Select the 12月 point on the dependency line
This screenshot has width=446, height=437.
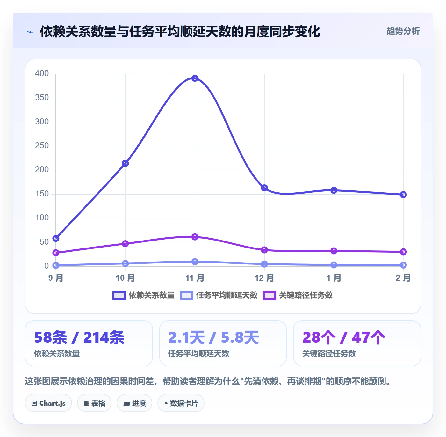(264, 188)
